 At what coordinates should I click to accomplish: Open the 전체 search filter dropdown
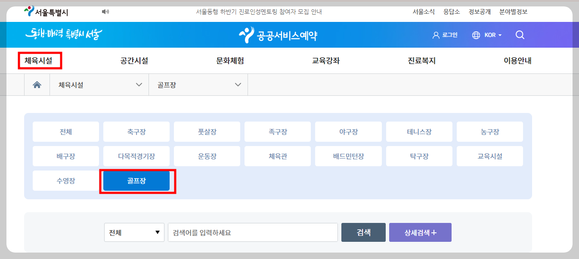(134, 232)
